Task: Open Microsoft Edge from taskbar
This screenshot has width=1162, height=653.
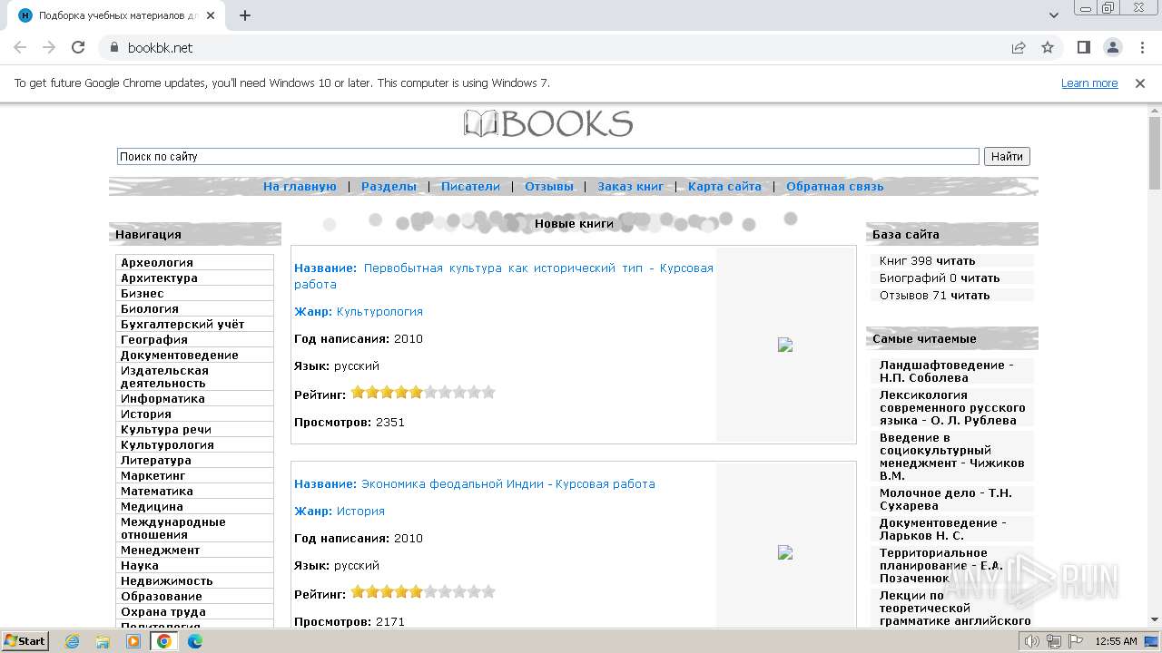Action: pyautogui.click(x=194, y=641)
